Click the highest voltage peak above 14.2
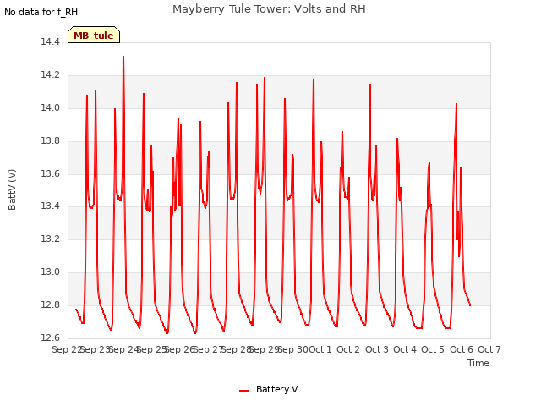The image size is (541, 406). coord(123,57)
